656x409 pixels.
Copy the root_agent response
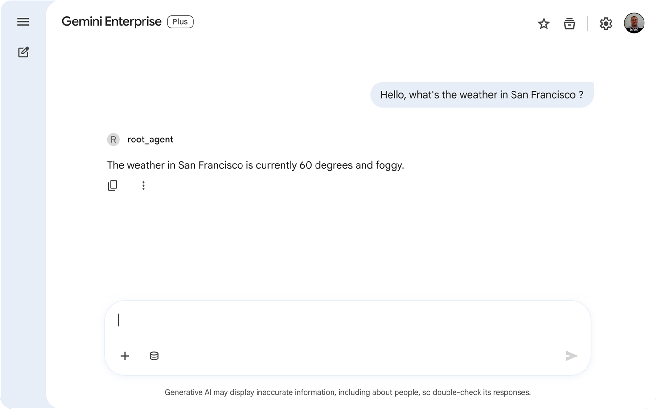112,186
